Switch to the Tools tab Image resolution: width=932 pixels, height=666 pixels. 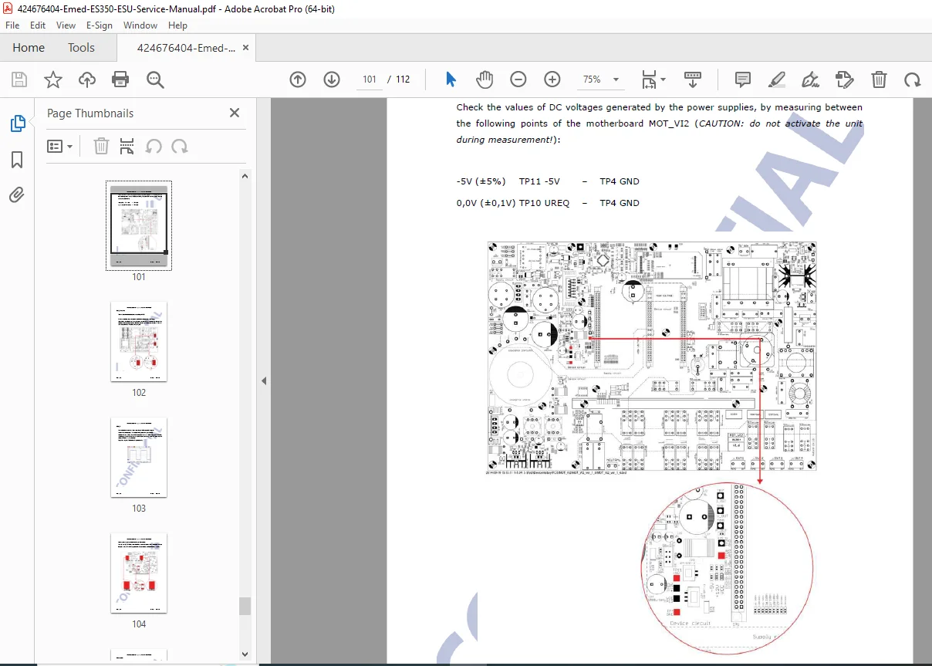point(81,48)
